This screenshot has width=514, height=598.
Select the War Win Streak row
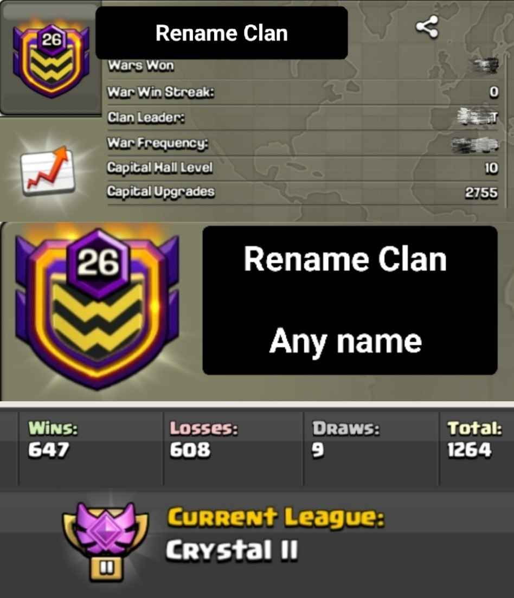point(303,92)
